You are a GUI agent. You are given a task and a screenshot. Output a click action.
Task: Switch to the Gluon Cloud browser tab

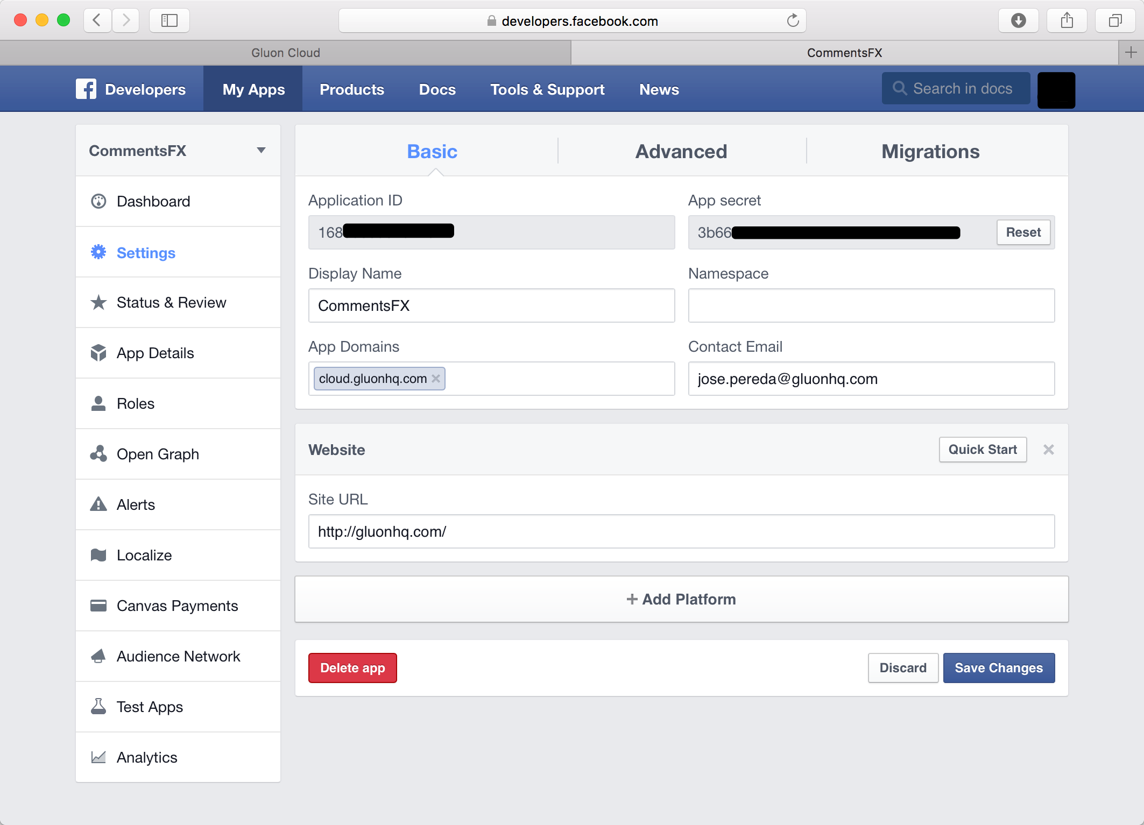click(x=285, y=53)
